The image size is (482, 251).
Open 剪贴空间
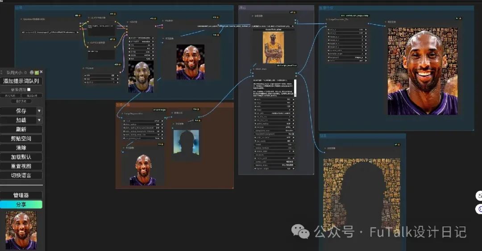[21, 138]
